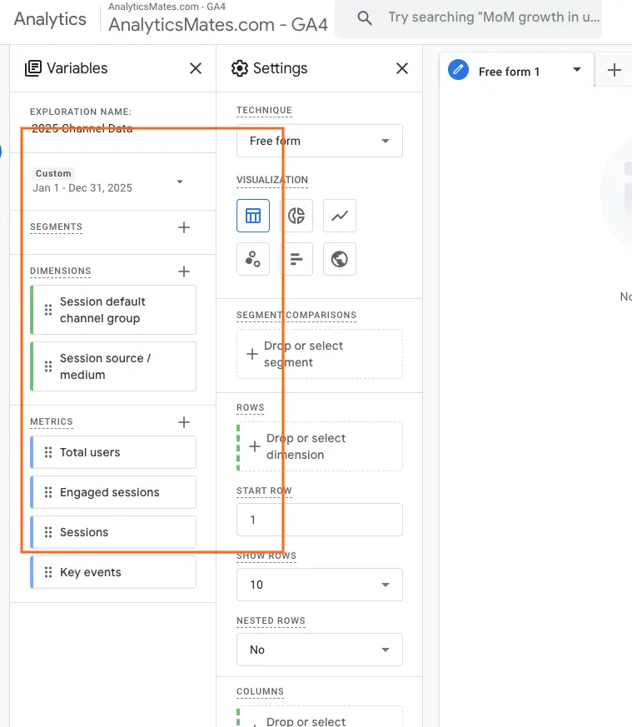Click Drop or select dimension in Rows
The height and width of the screenshot is (727, 632).
(320, 446)
